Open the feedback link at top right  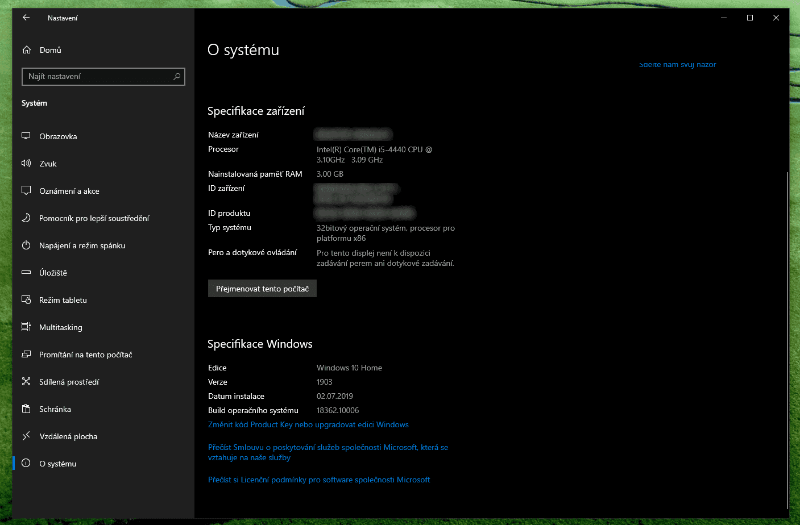[677, 64]
